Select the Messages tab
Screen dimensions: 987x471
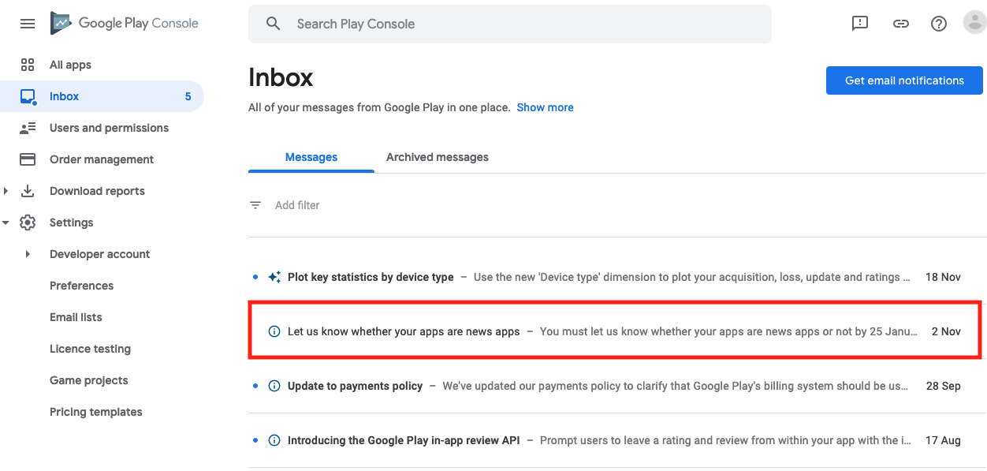coord(311,157)
